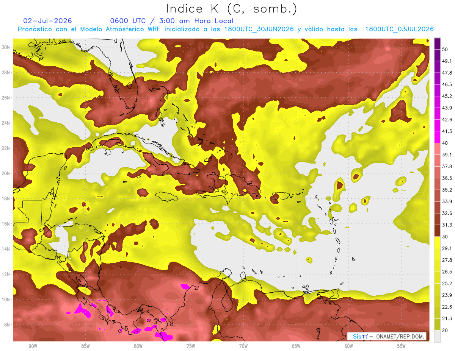Screen dimensions: 455x351
Task: Click the colorbar value "45.2"
Action: pos(447,96)
